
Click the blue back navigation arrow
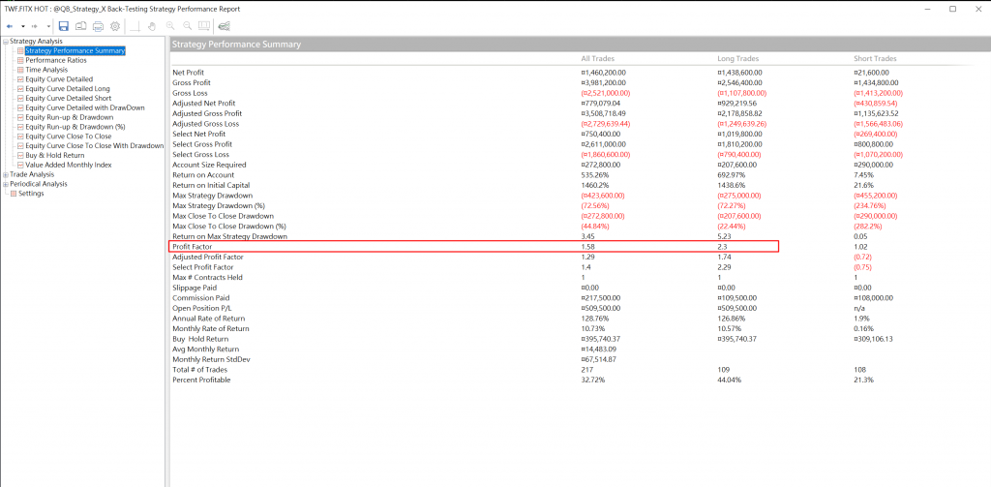pyautogui.click(x=10, y=24)
